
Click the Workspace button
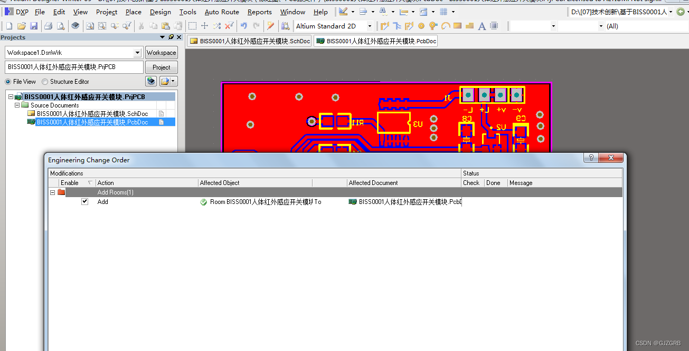tap(162, 53)
